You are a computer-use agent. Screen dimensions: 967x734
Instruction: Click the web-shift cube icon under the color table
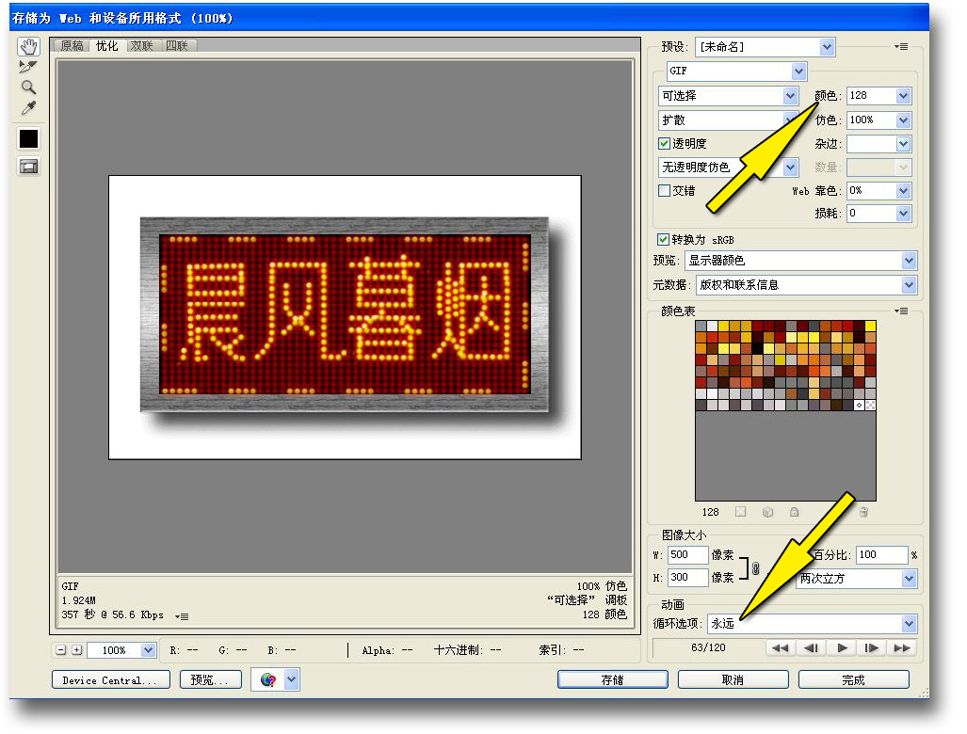(x=766, y=512)
